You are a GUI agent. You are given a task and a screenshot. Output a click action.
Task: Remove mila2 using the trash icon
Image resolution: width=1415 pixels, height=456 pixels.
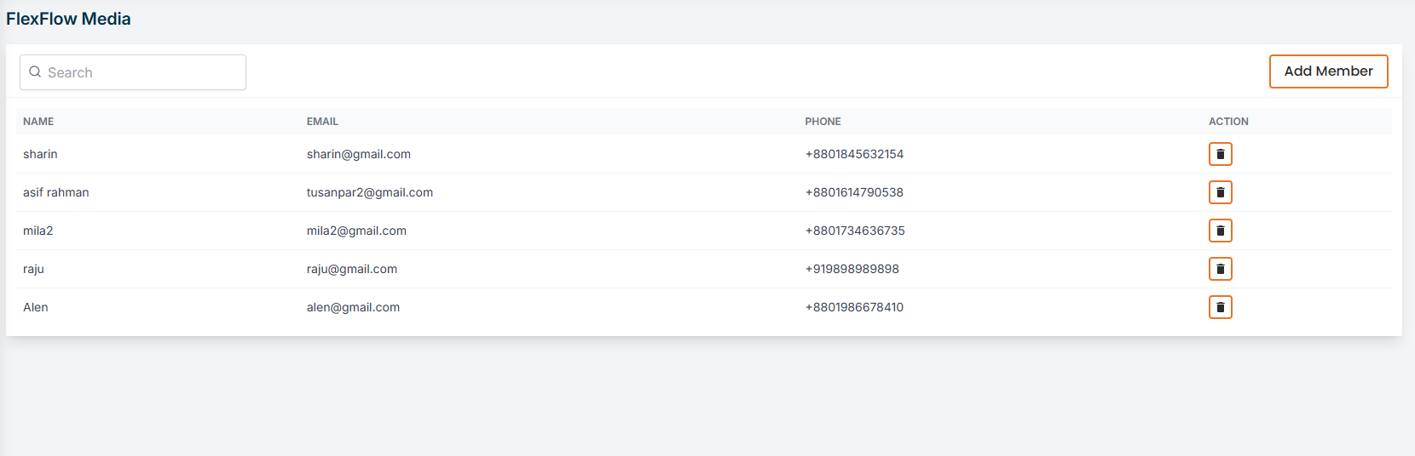click(x=1220, y=231)
